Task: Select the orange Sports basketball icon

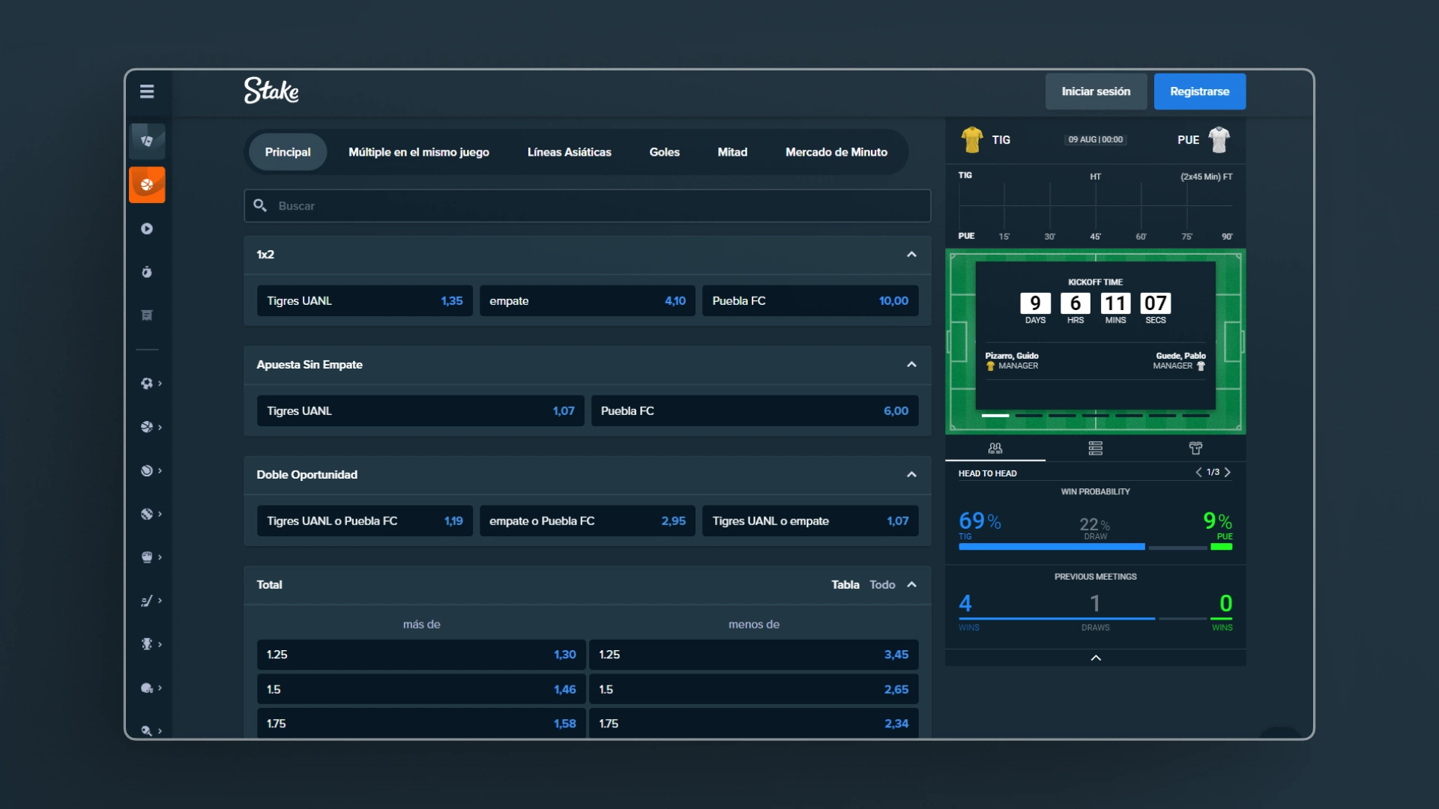Action: pos(147,184)
